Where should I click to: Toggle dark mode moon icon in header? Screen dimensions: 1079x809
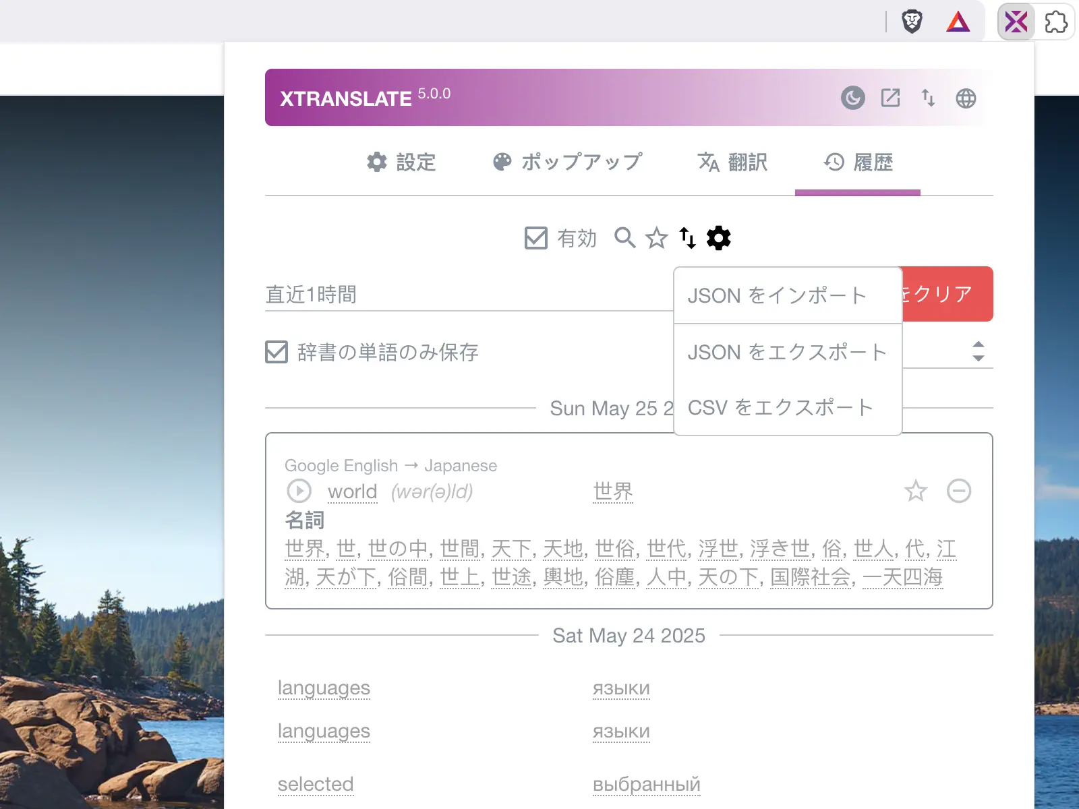coord(852,98)
